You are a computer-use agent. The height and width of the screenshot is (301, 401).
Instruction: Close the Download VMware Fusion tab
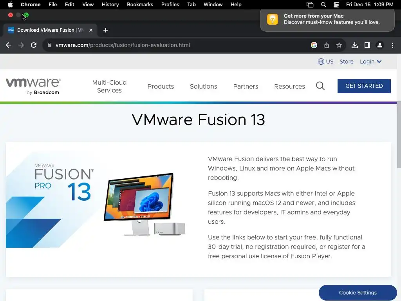91,30
